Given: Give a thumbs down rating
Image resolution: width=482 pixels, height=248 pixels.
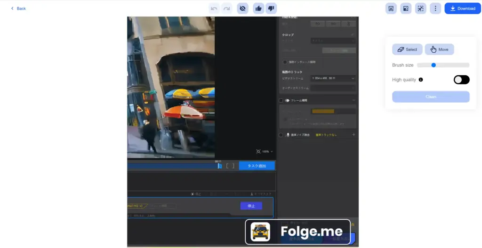Looking at the screenshot, I should tap(271, 8).
